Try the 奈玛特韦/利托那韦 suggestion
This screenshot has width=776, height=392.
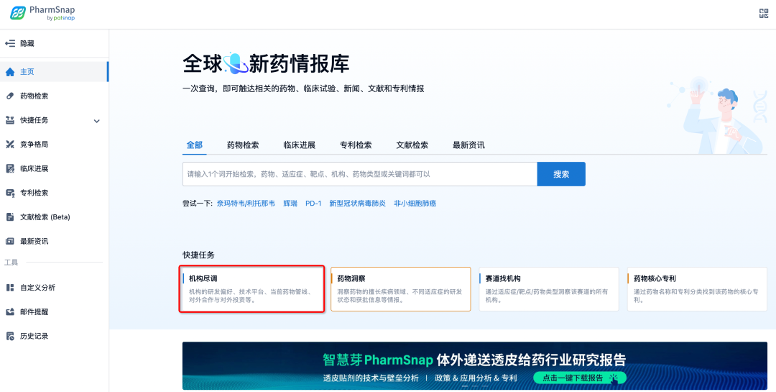tap(246, 203)
